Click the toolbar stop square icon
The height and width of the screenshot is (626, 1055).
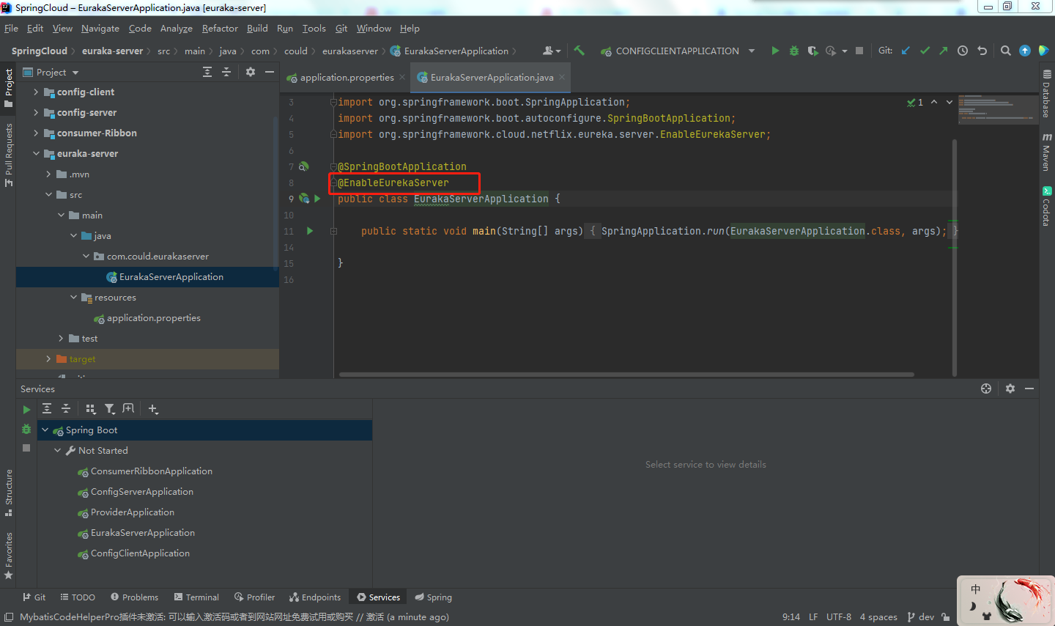[859, 51]
